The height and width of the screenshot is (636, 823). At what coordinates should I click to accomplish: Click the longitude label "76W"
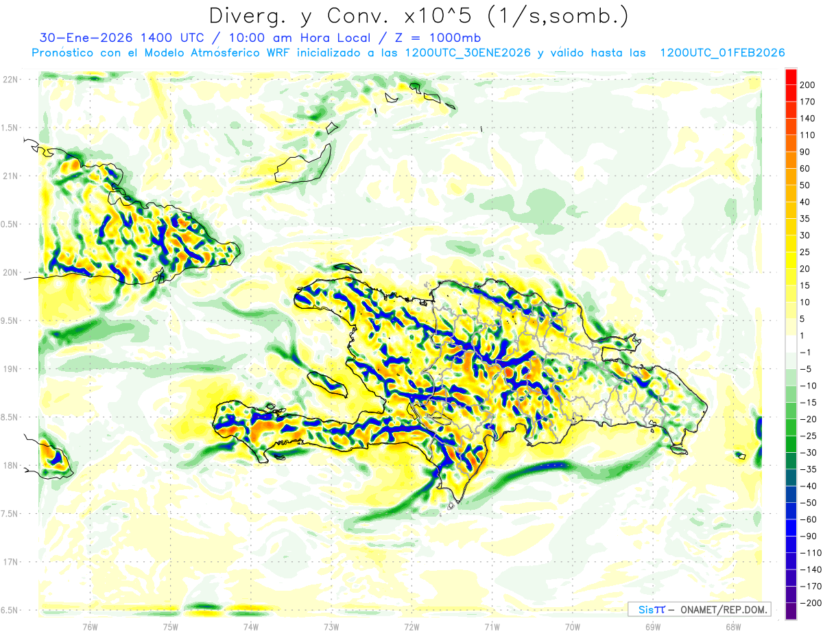pyautogui.click(x=90, y=627)
